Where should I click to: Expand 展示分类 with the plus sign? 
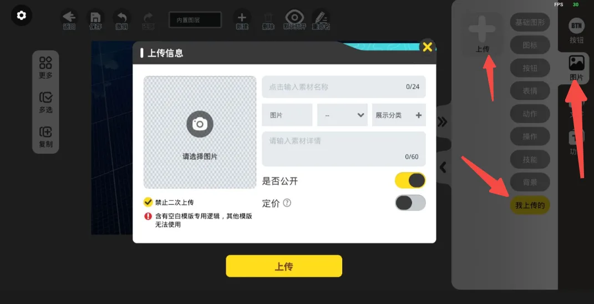(419, 115)
